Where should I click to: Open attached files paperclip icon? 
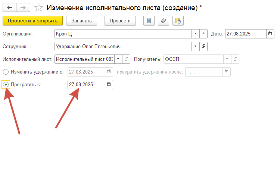coord(163,21)
